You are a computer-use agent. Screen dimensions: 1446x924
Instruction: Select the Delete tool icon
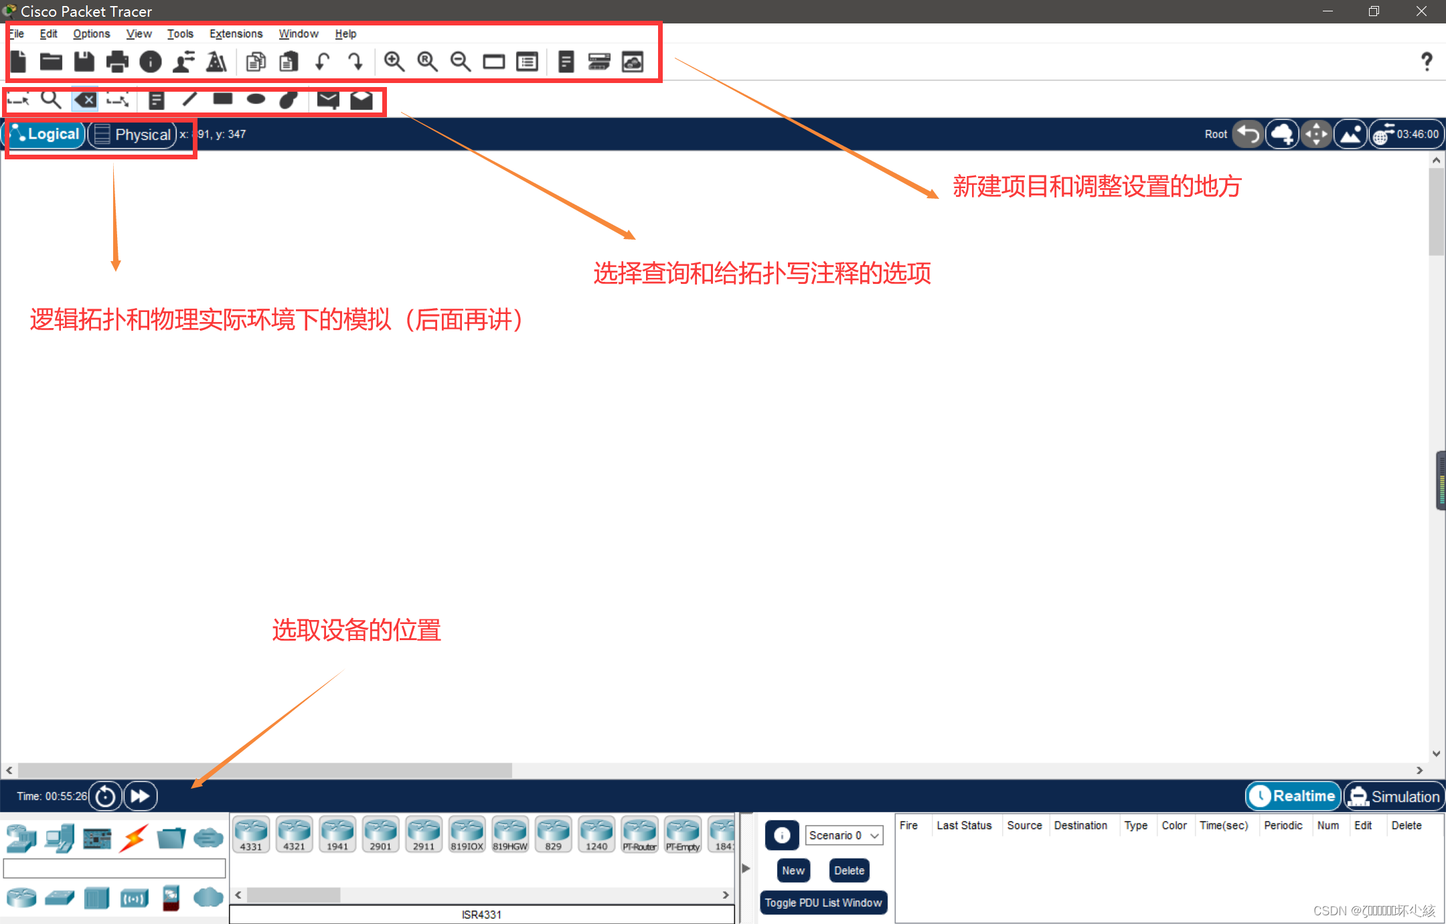pyautogui.click(x=85, y=100)
